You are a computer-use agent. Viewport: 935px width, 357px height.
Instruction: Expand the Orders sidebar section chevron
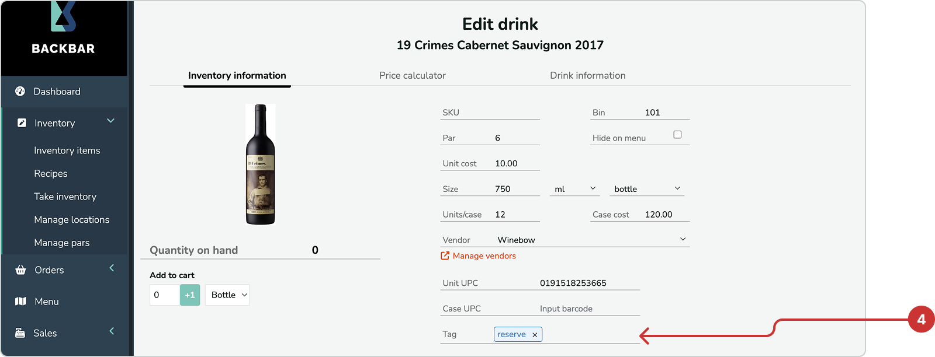[112, 268]
